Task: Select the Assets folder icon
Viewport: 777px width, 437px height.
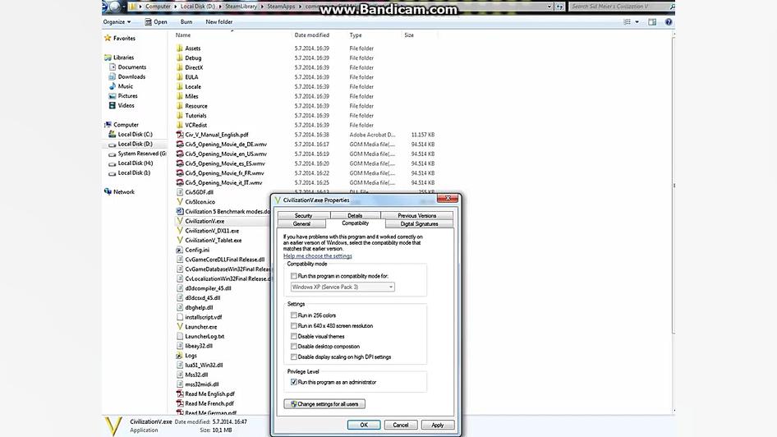Action: (x=179, y=48)
